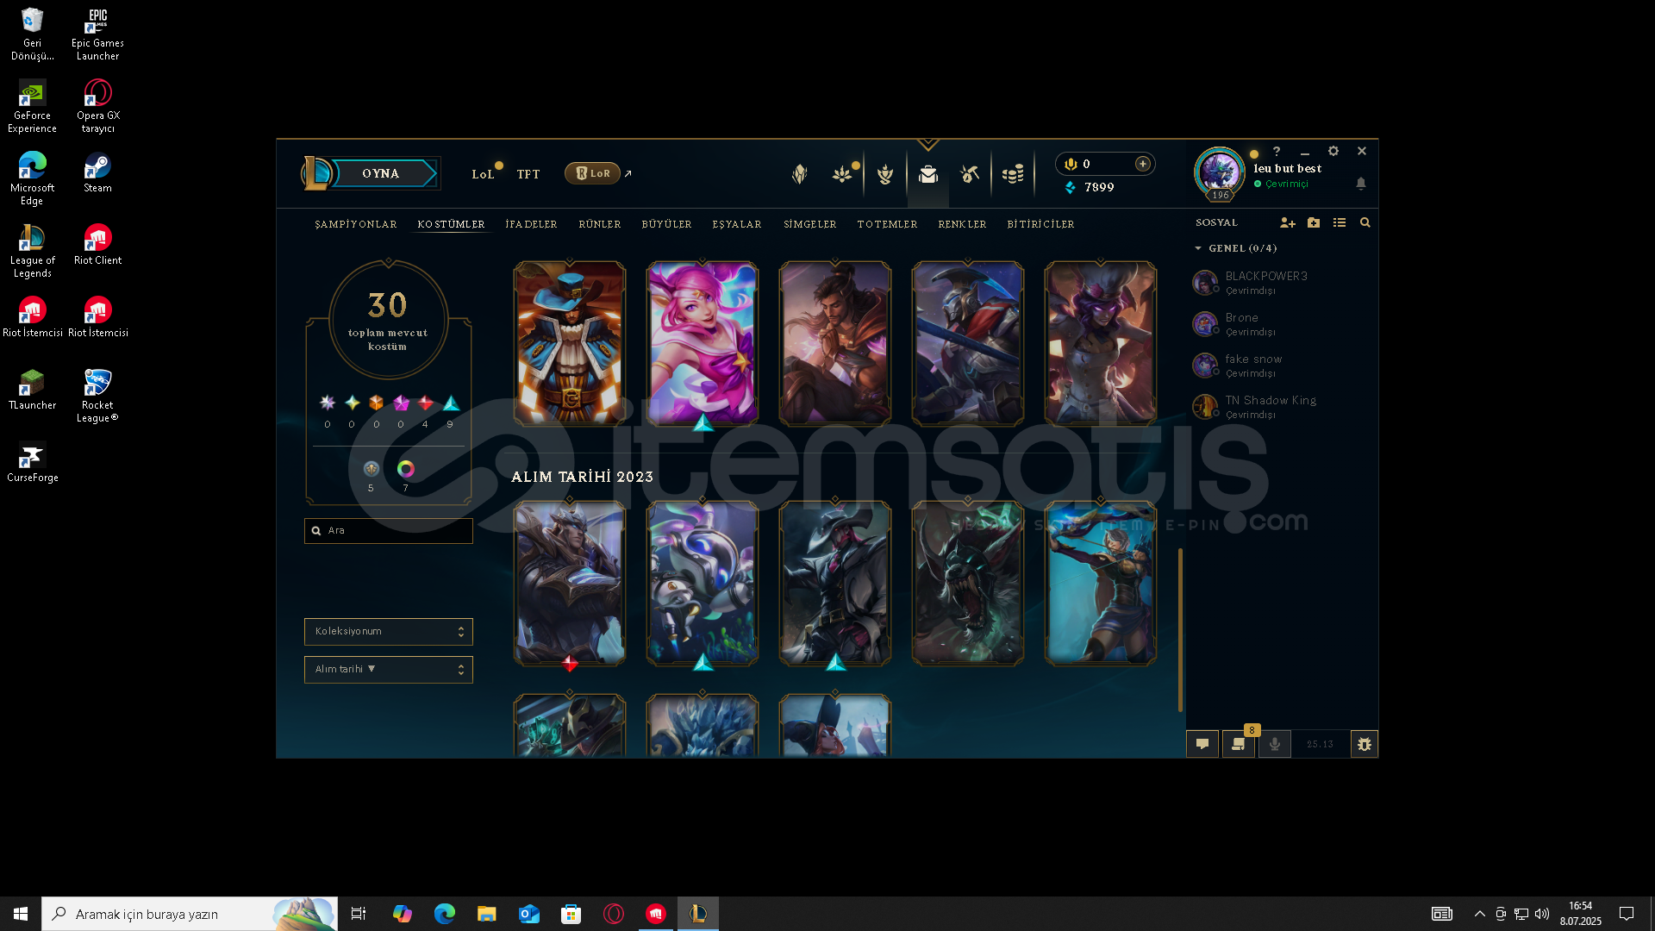Image resolution: width=1655 pixels, height=931 pixels.
Task: Open the Collection tab icon in top nav
Action: [927, 174]
